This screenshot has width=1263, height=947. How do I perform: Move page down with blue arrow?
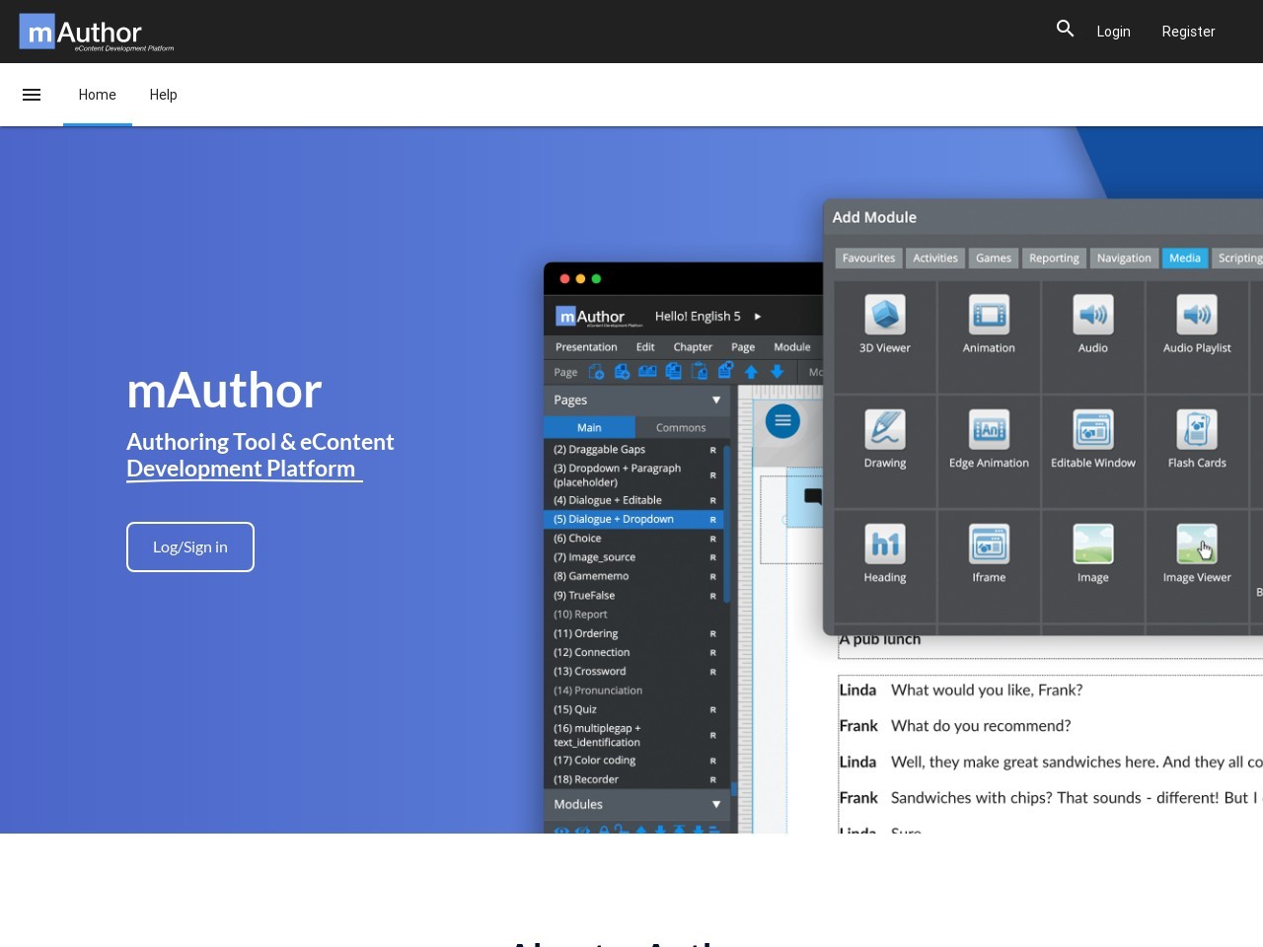tap(778, 372)
